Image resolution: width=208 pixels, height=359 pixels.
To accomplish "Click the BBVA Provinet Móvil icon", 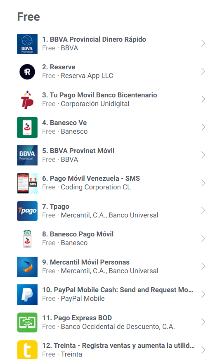I will (x=27, y=155).
